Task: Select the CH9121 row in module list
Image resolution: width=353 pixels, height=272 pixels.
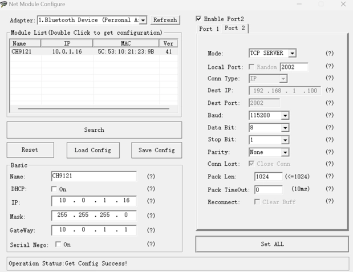Action: pos(94,51)
